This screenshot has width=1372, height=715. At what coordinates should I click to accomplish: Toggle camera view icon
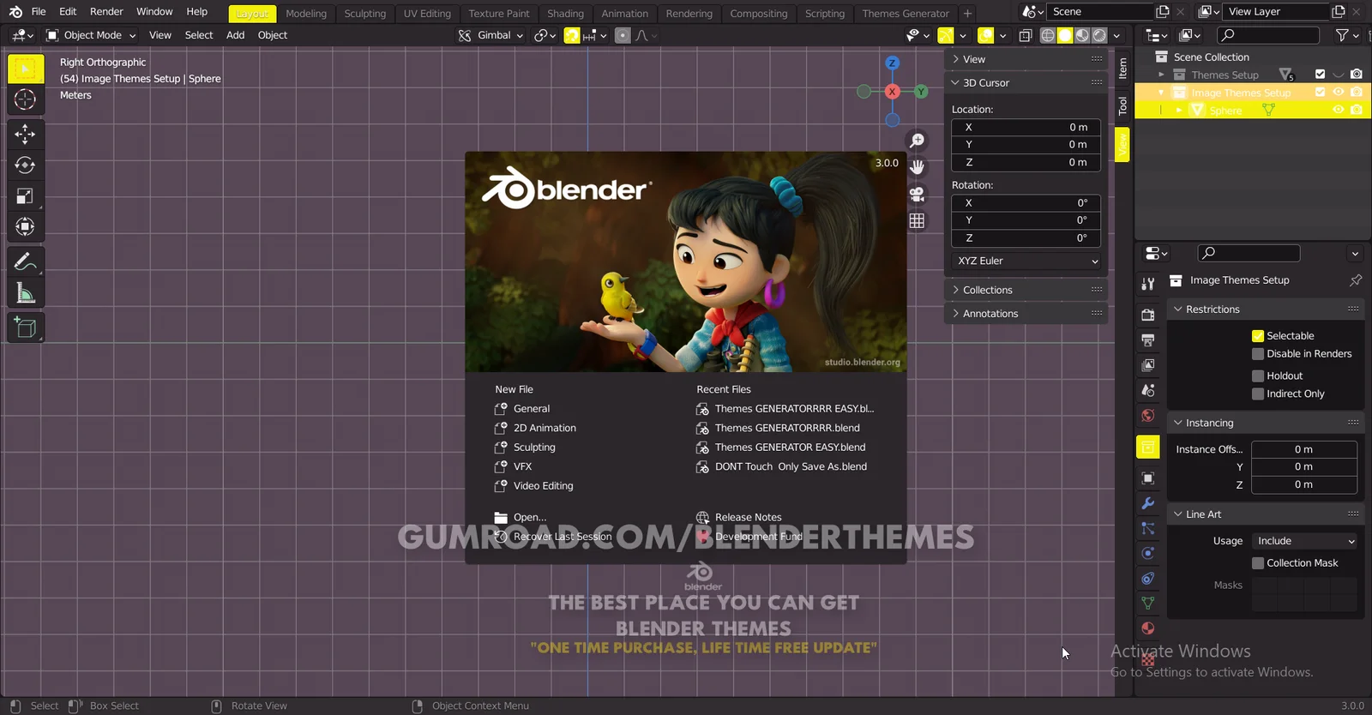click(x=917, y=194)
